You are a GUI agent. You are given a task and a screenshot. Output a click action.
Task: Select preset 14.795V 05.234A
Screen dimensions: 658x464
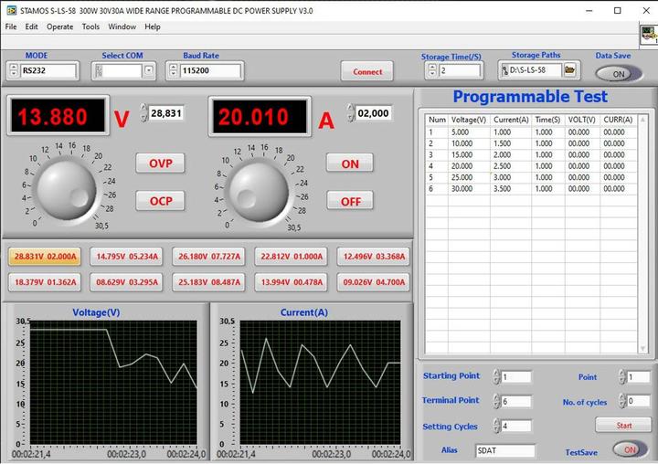127,257
